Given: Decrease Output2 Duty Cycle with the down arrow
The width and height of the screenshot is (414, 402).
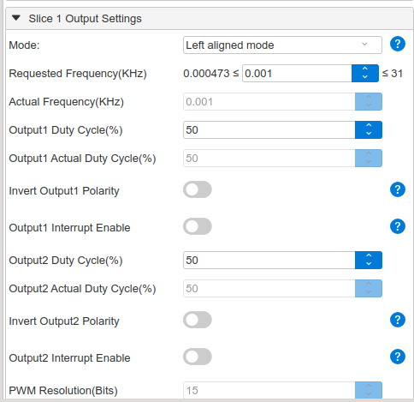Looking at the screenshot, I should (369, 264).
